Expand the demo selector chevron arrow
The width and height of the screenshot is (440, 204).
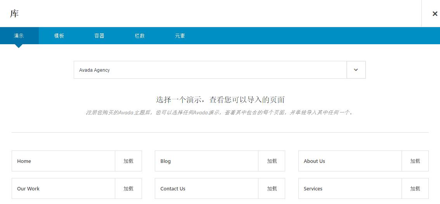356,70
